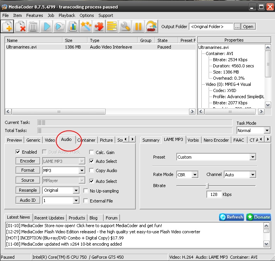
Task: Open the Preset Custom dropdown
Action: [253, 157]
